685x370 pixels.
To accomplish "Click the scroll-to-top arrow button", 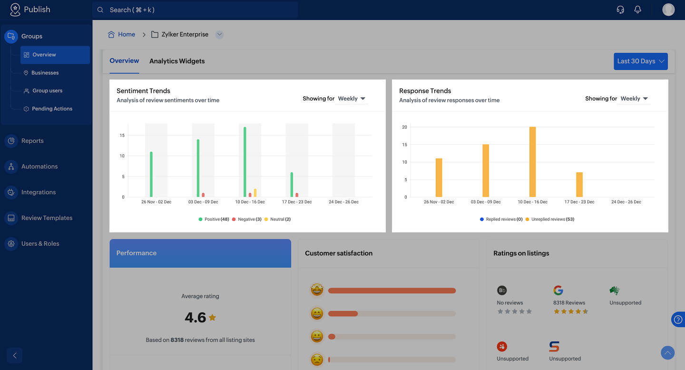I will pyautogui.click(x=668, y=353).
